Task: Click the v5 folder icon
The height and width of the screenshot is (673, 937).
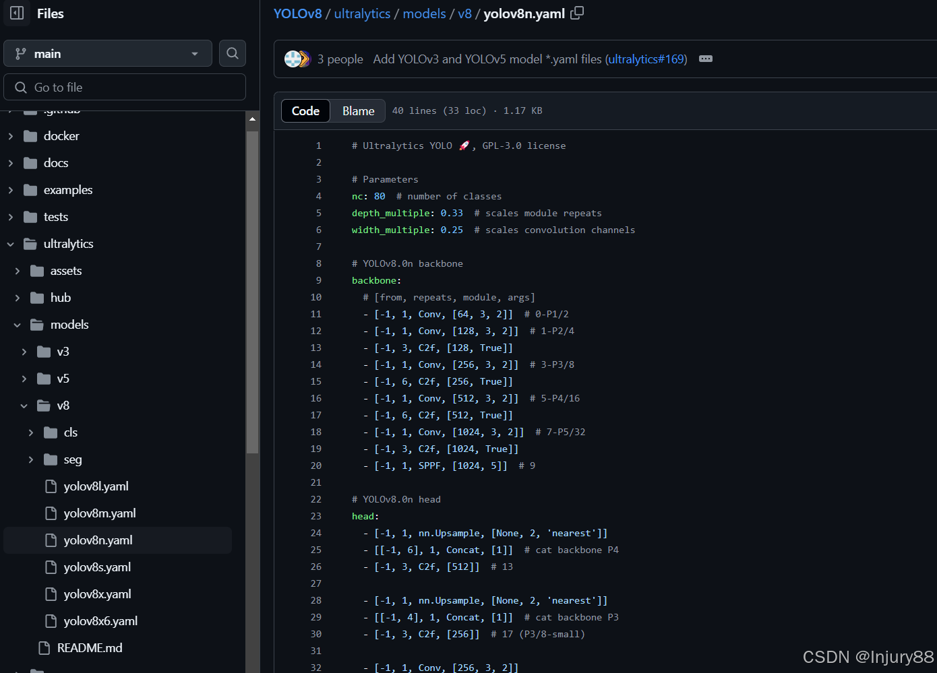Action: 44,379
